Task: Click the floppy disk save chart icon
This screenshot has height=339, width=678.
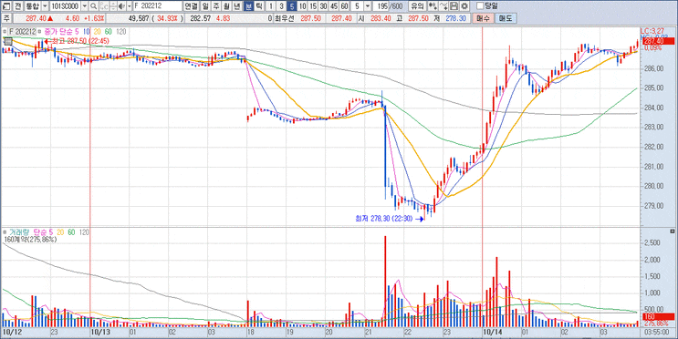Action: click(454, 6)
